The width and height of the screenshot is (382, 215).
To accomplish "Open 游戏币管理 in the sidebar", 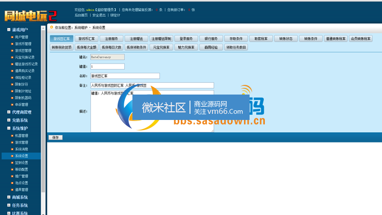I will 23,44.
